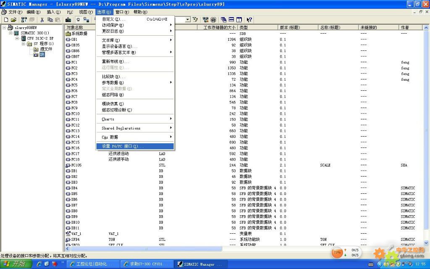Viewport: 430px width, 269px height.
Task: Expand the 访问保护 submenu
Action: (x=135, y=25)
